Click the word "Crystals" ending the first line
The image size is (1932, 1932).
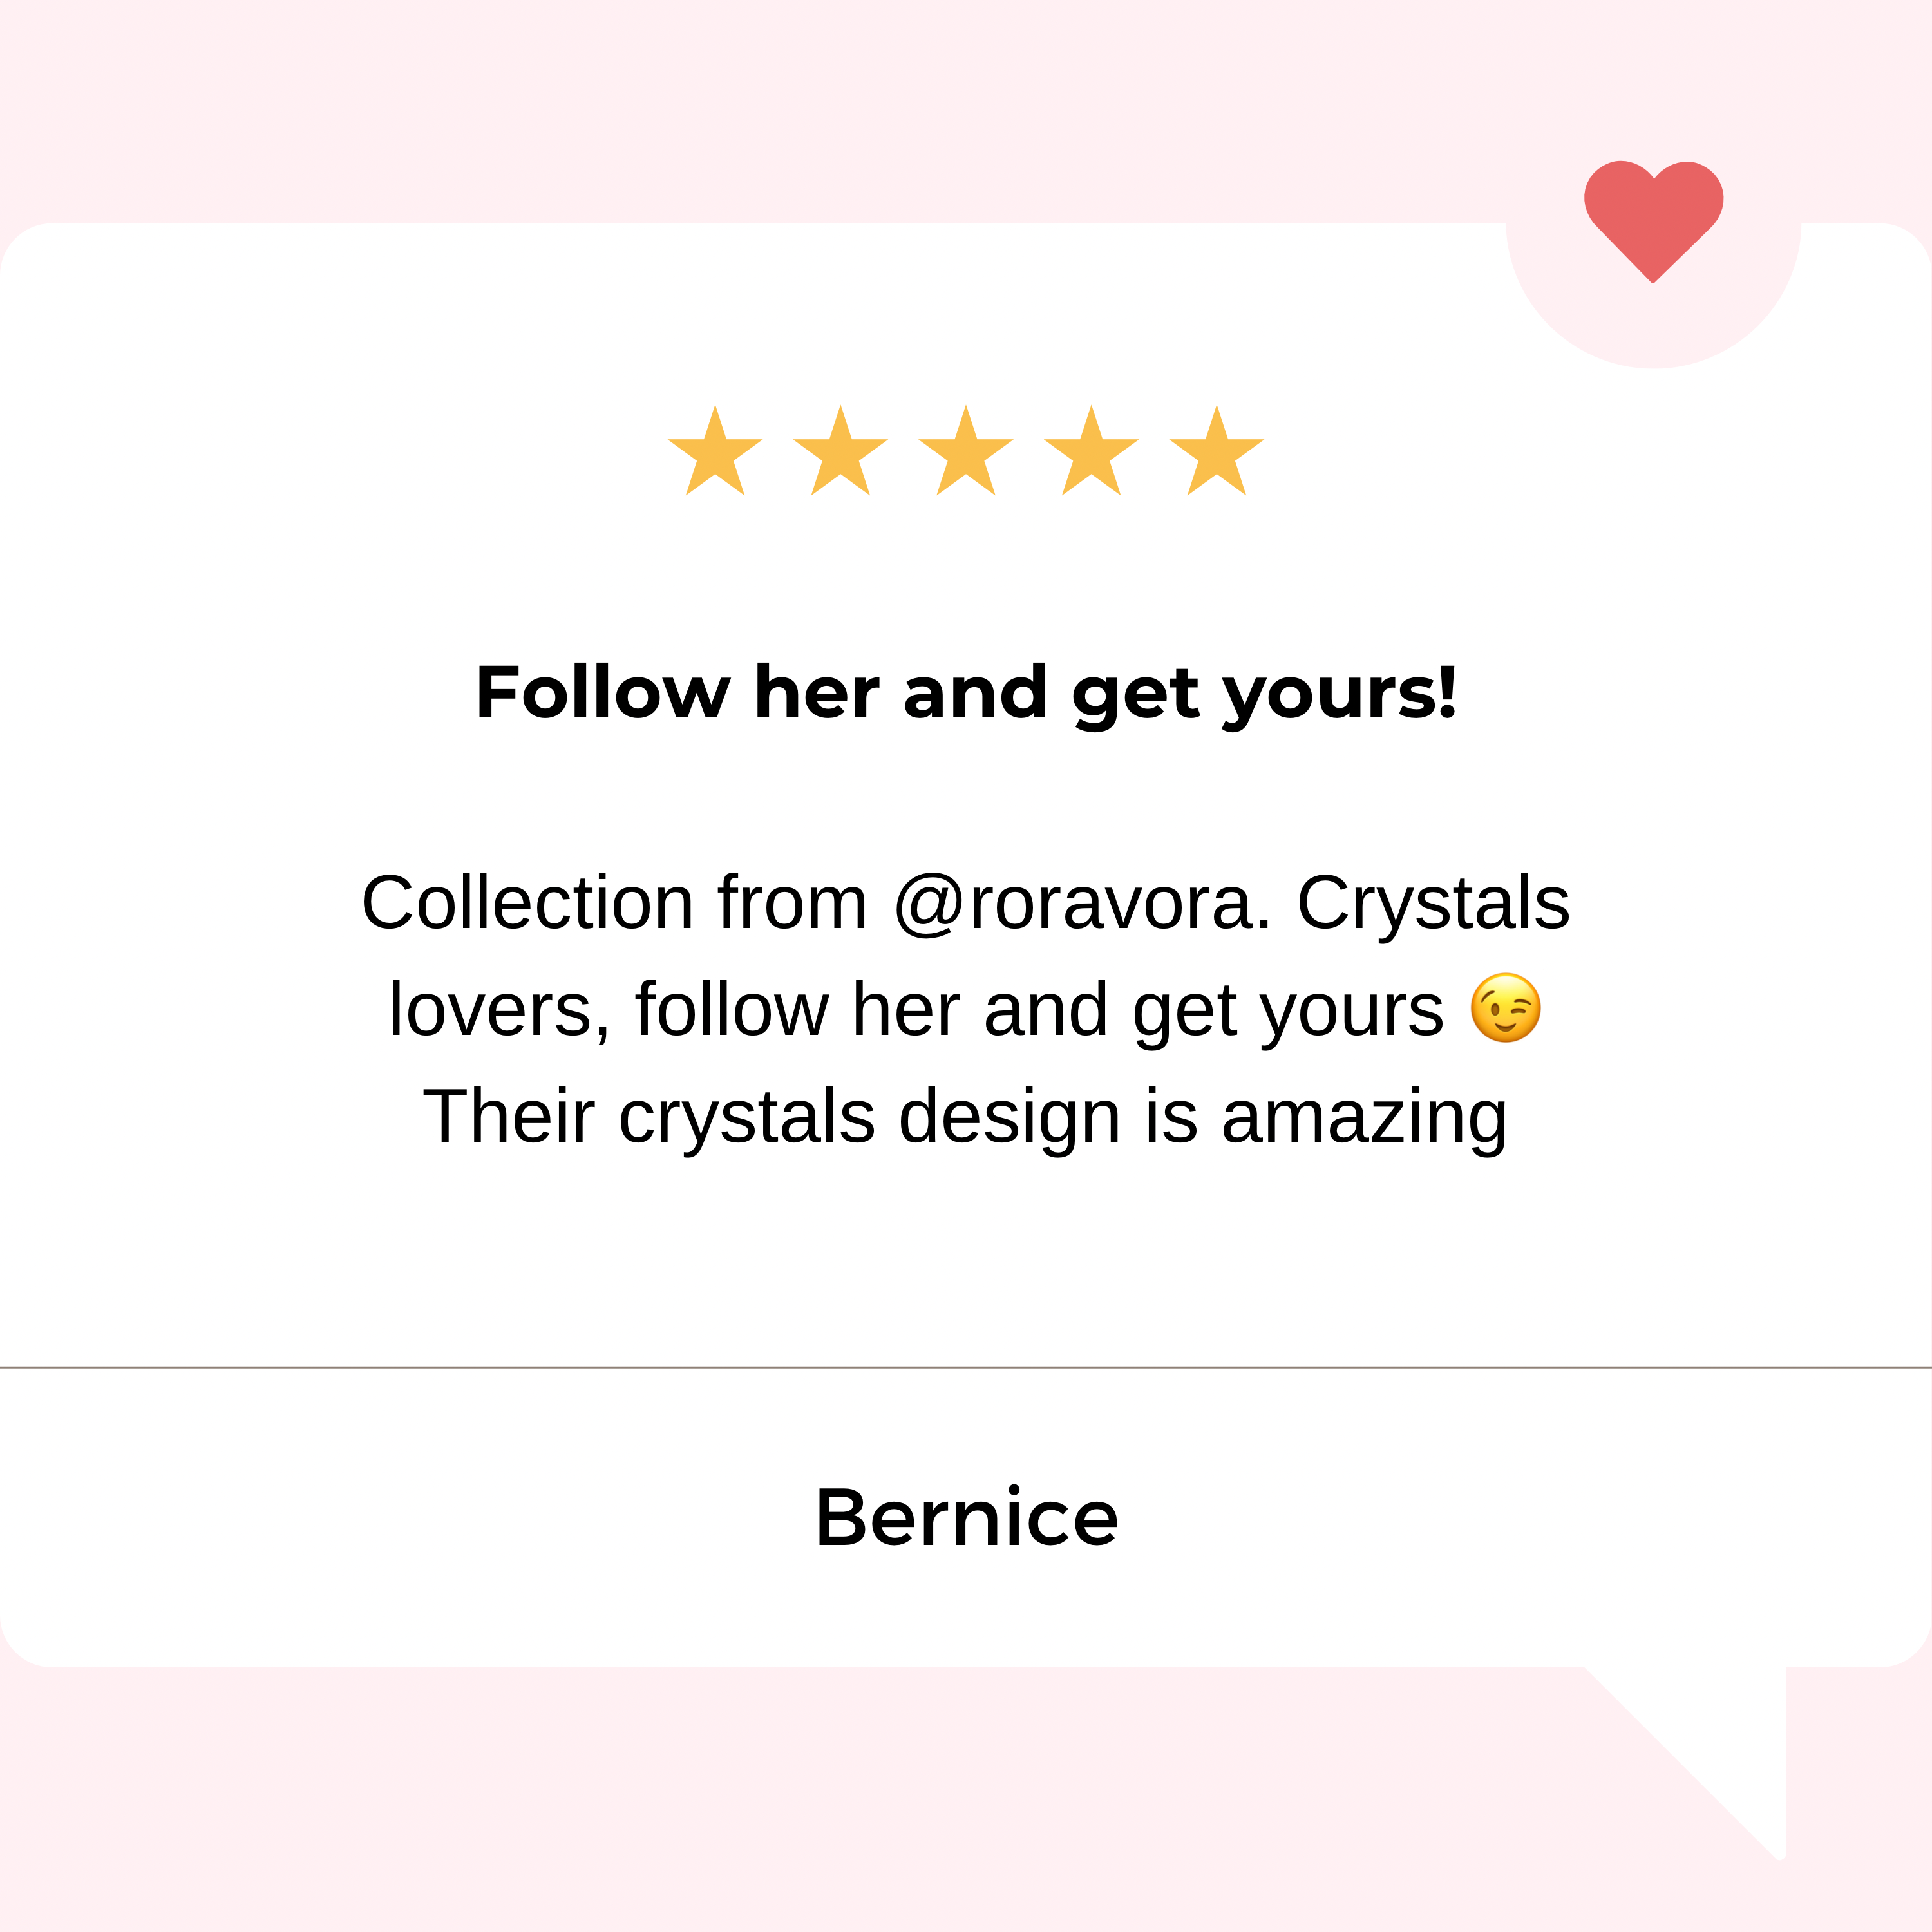pos(1433,903)
